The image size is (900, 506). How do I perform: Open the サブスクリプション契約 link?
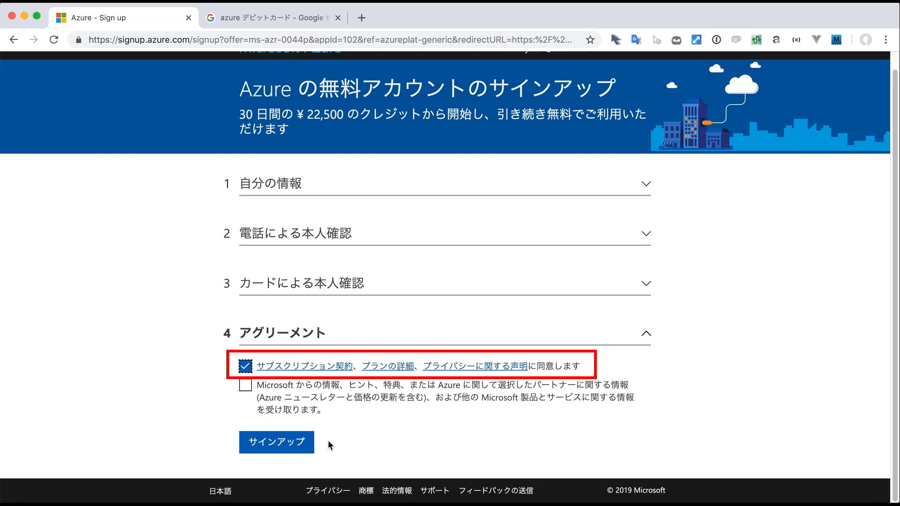(x=305, y=366)
